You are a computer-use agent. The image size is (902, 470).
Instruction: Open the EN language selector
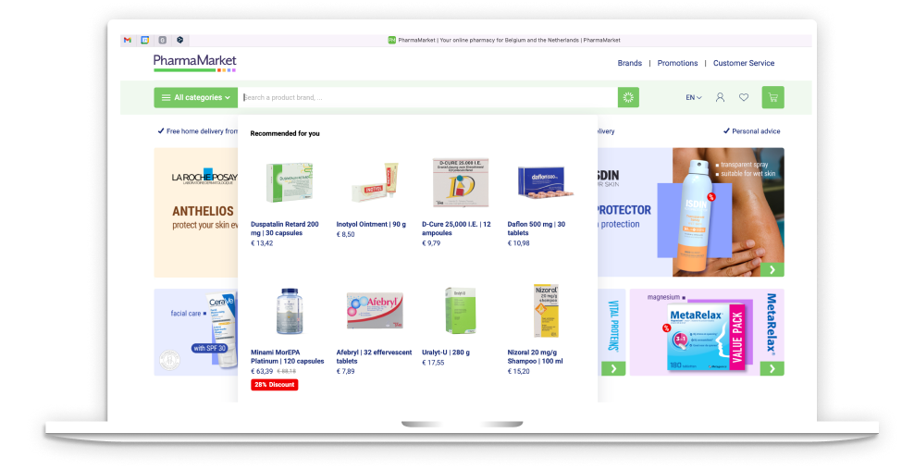point(693,98)
